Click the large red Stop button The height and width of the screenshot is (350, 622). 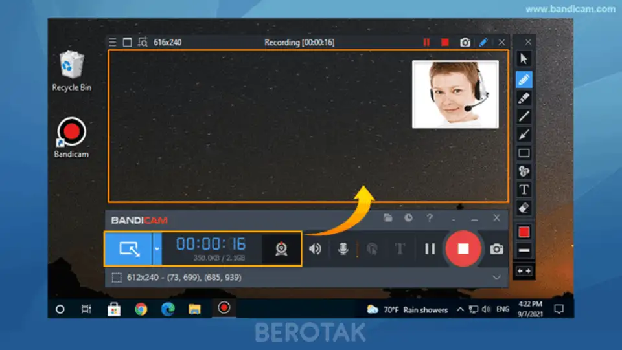463,248
